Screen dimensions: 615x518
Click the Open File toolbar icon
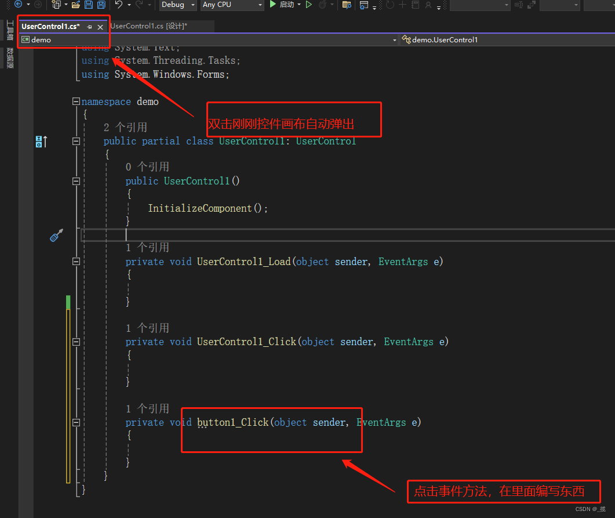click(x=76, y=5)
